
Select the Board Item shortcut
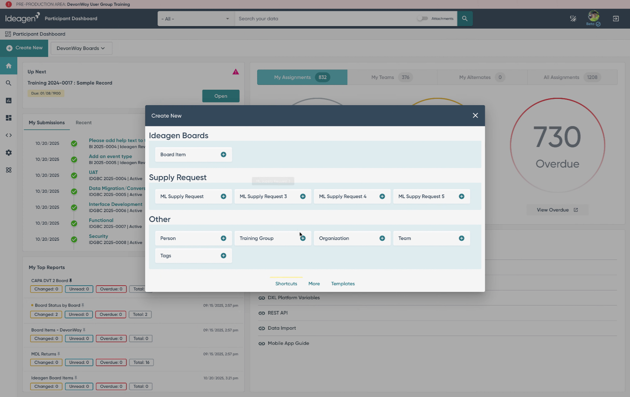193,155
